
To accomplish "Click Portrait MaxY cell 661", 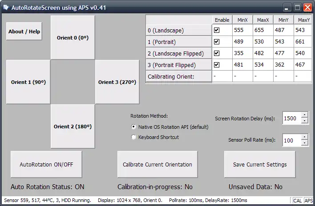I will 303,42.
